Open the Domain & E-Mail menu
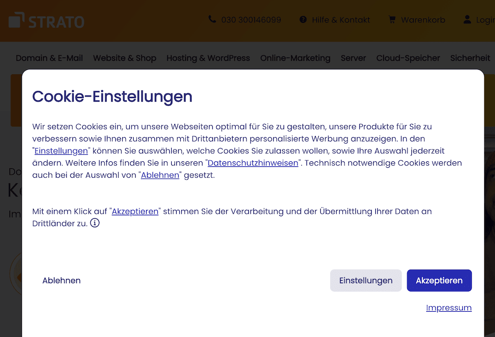 tap(49, 58)
